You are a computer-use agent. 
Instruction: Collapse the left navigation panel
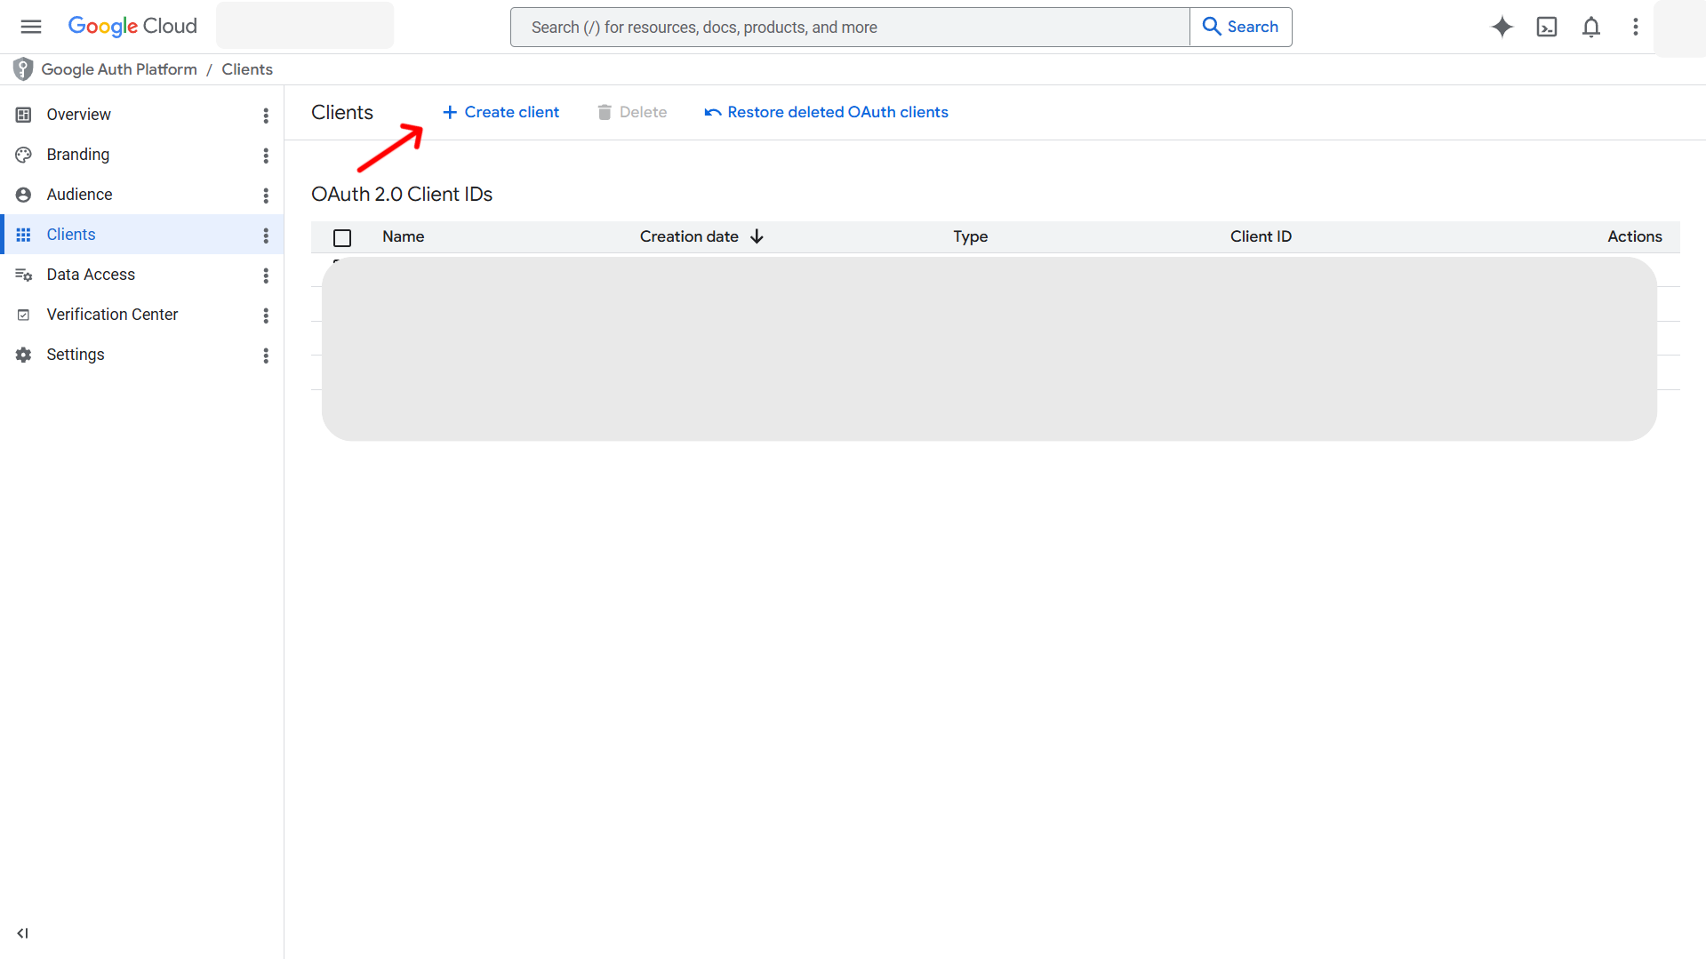coord(22,933)
